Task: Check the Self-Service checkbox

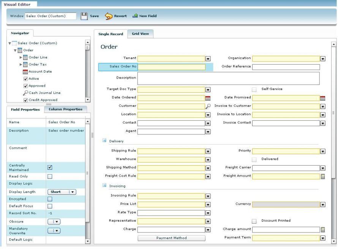Action: click(x=254, y=89)
